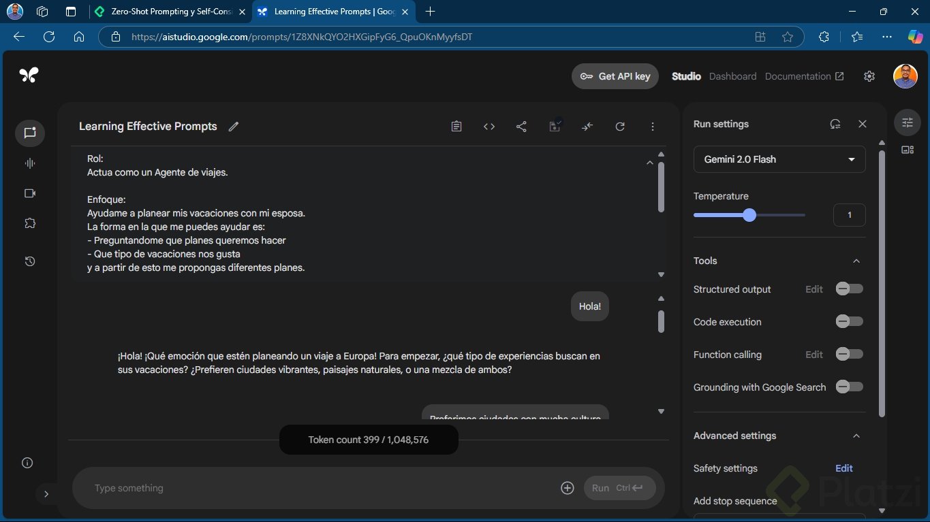Image resolution: width=930 pixels, height=522 pixels.
Task: Switch to Zero-Shot Prompting browser tab
Action: point(170,12)
